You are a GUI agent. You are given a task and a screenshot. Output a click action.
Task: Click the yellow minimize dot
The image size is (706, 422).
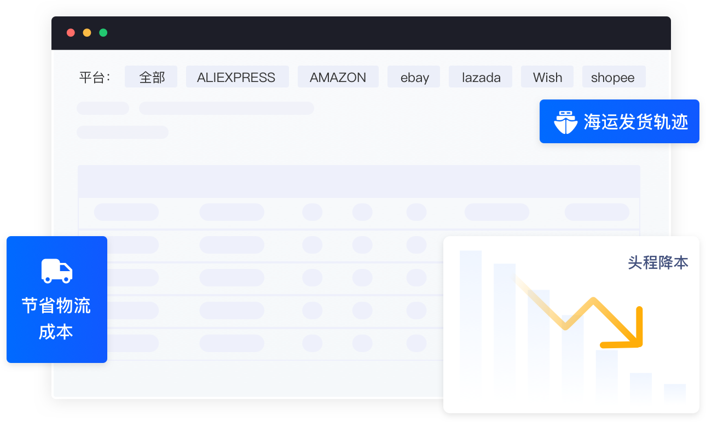(87, 33)
